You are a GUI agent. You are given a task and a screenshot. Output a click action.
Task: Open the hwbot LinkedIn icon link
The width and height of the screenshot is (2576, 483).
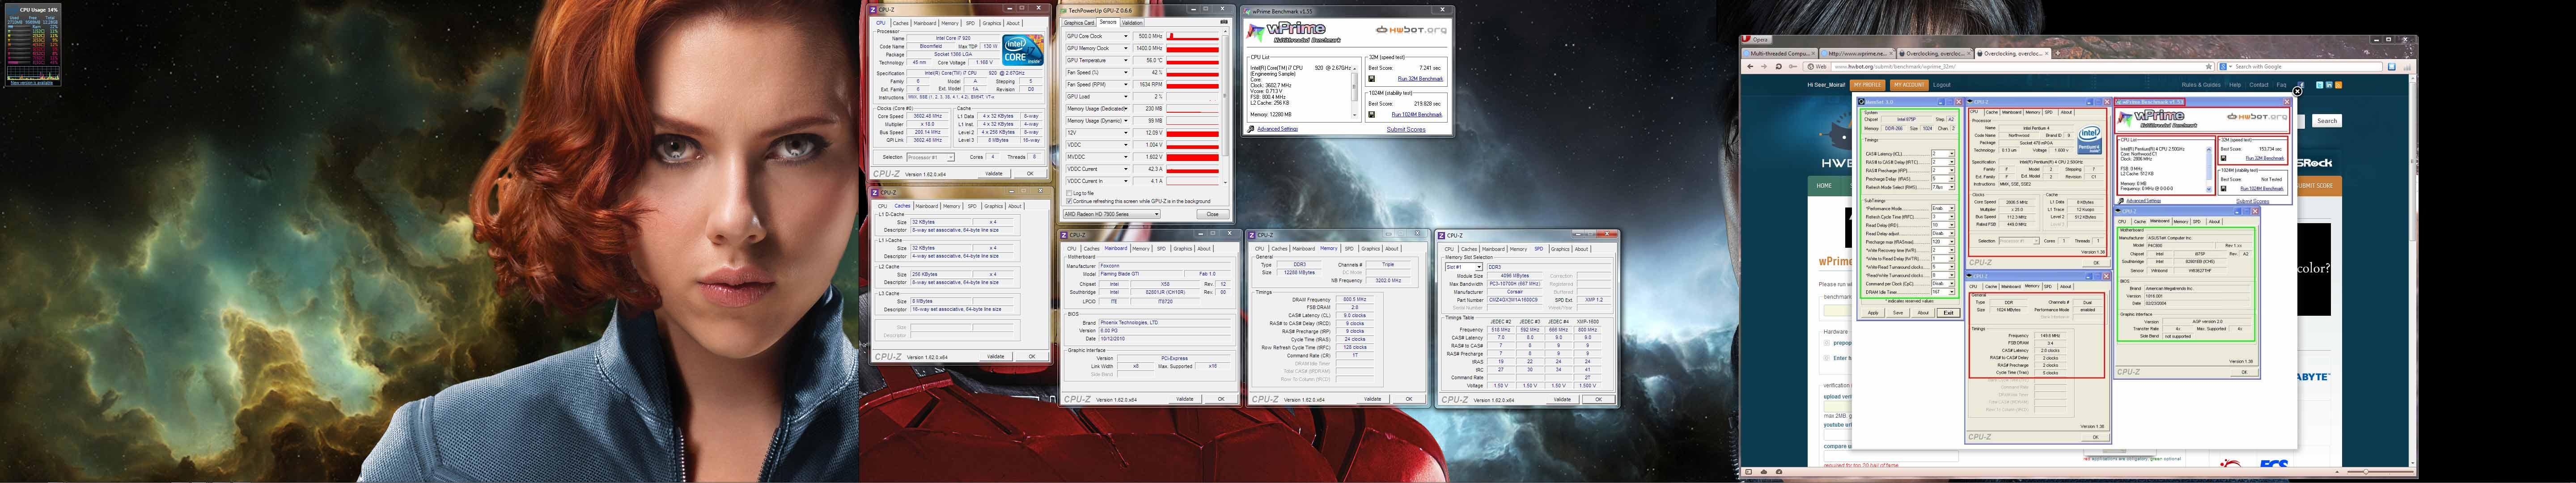(x=2329, y=85)
